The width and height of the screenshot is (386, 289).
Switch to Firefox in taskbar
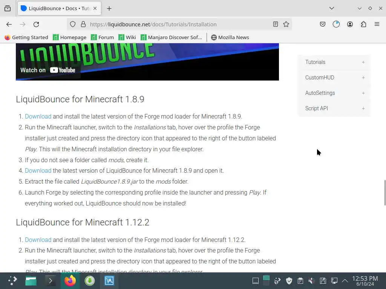pyautogui.click(x=70, y=281)
